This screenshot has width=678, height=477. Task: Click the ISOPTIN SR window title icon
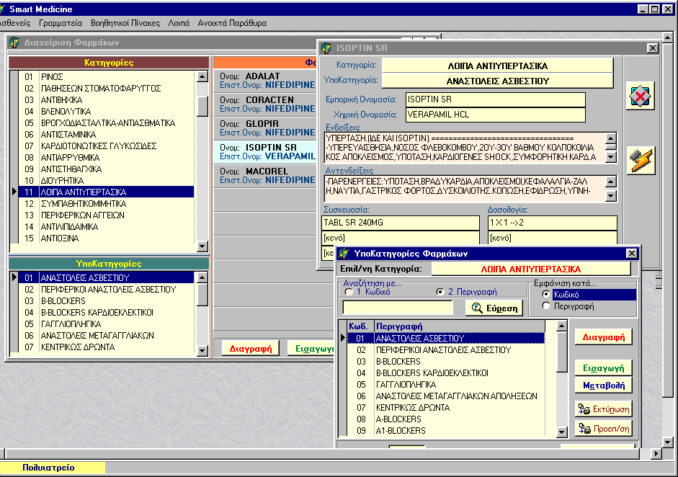pyautogui.click(x=326, y=48)
